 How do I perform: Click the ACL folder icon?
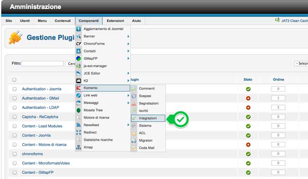[x=134, y=133]
